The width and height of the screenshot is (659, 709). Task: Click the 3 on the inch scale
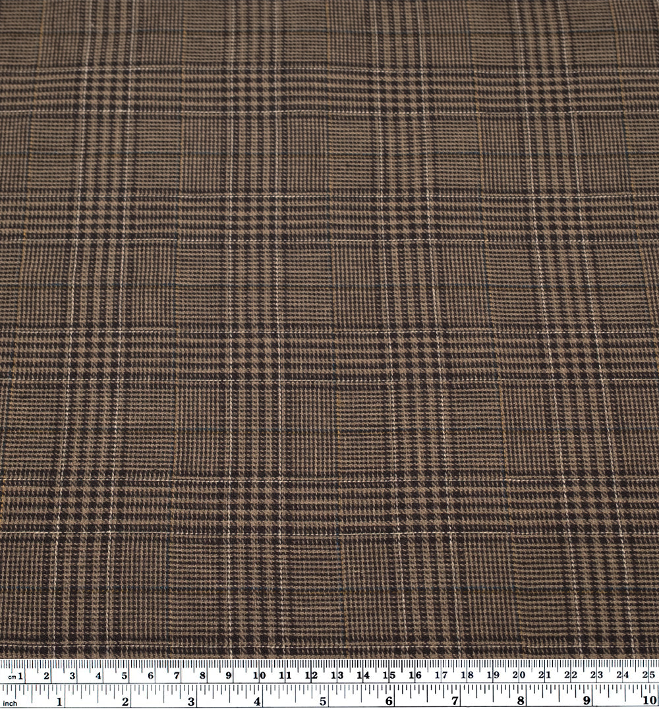click(x=191, y=702)
